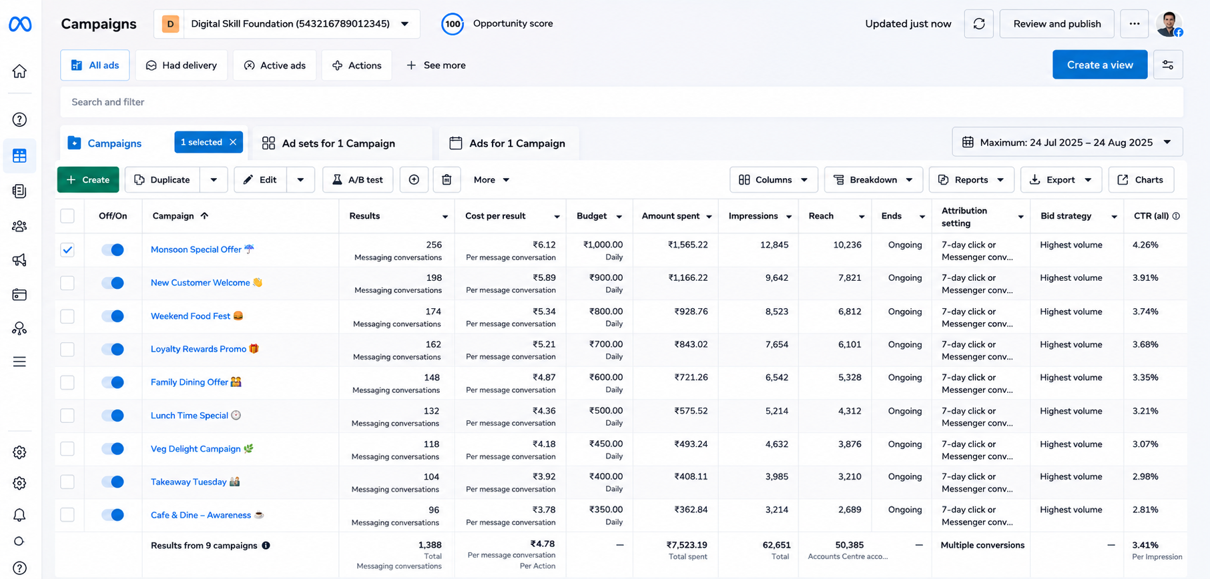Open the lower settings gear icon
Image resolution: width=1210 pixels, height=579 pixels.
pyautogui.click(x=19, y=483)
